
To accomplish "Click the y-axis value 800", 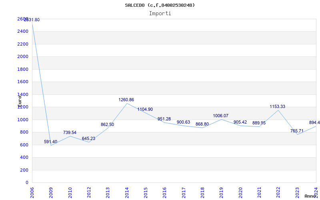I will point(24,132).
